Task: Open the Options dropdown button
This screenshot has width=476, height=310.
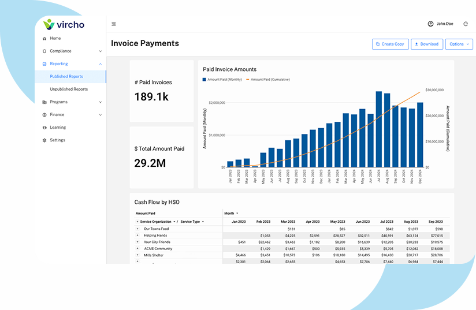Action: point(459,44)
